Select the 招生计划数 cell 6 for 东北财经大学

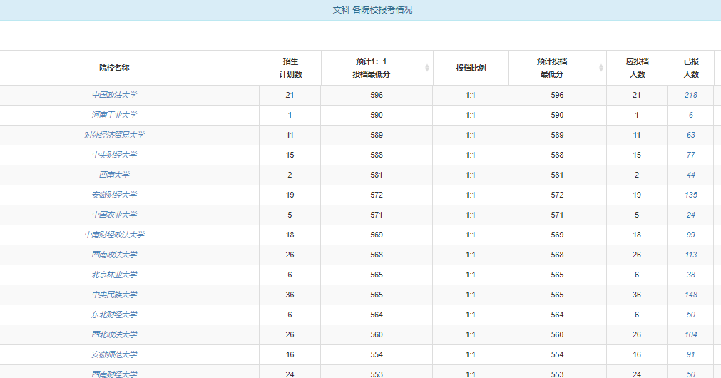[x=290, y=315]
